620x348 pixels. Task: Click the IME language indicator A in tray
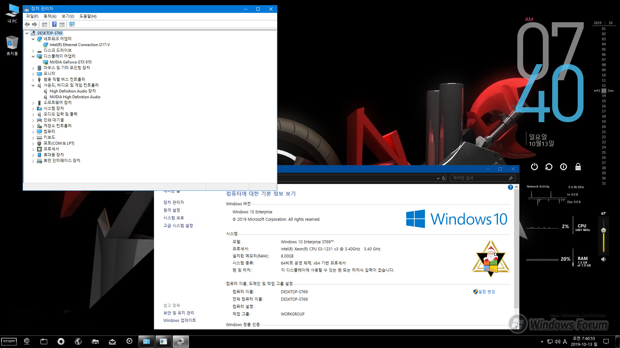pos(565,342)
